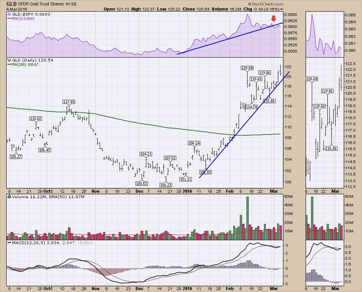Click the 106.24 price label
The height and width of the screenshot is (292, 362).
click(x=194, y=143)
